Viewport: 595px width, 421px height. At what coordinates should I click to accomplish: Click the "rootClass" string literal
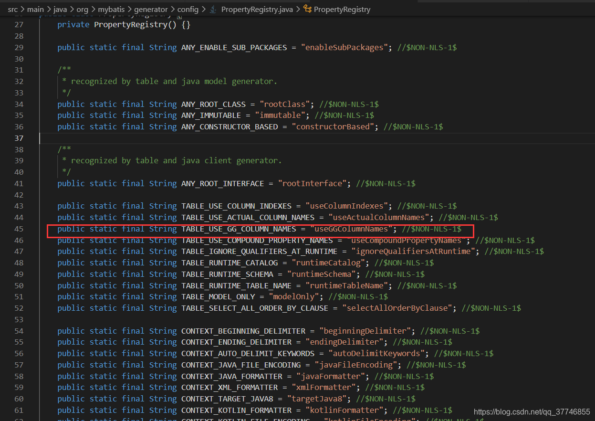287,104
